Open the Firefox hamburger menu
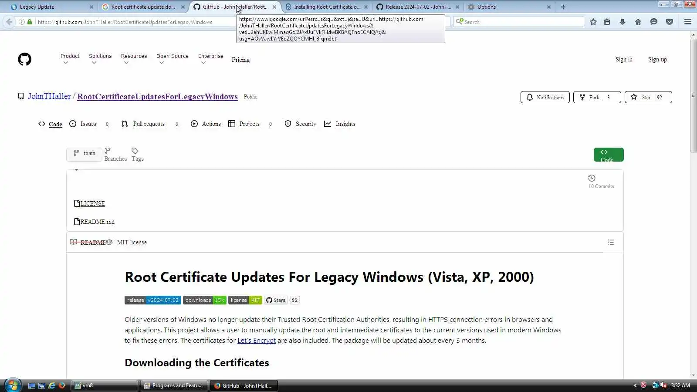Screen dimensions: 697x392 pyautogui.click(x=688, y=22)
